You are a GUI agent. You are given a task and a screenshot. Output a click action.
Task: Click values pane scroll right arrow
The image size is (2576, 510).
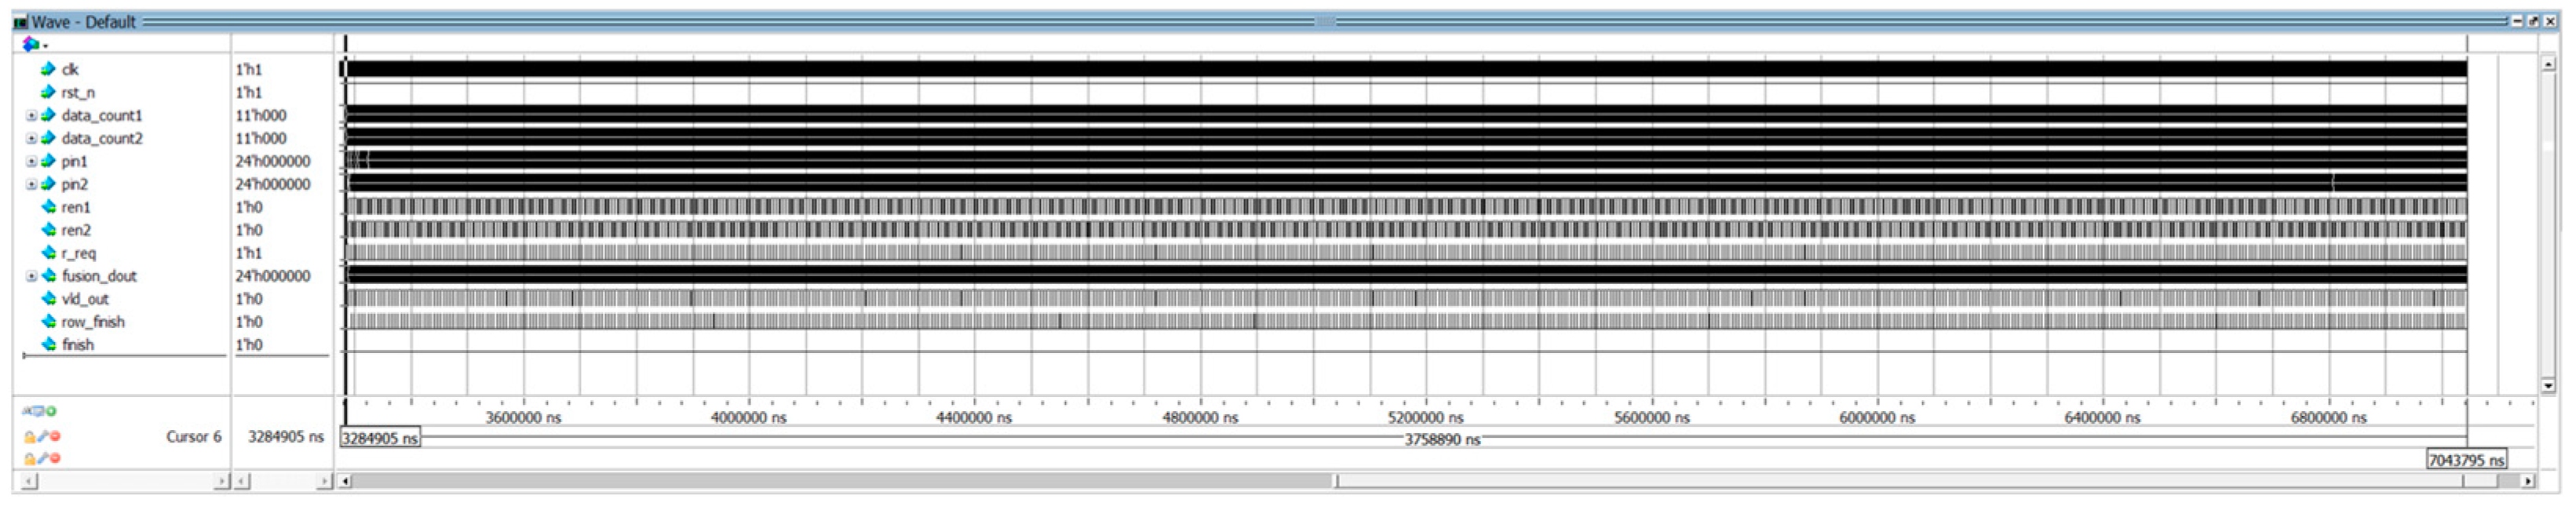point(323,482)
